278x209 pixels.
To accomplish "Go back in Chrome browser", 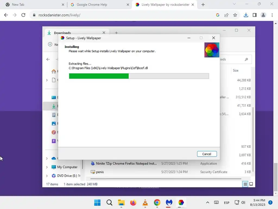I will (x=6, y=15).
